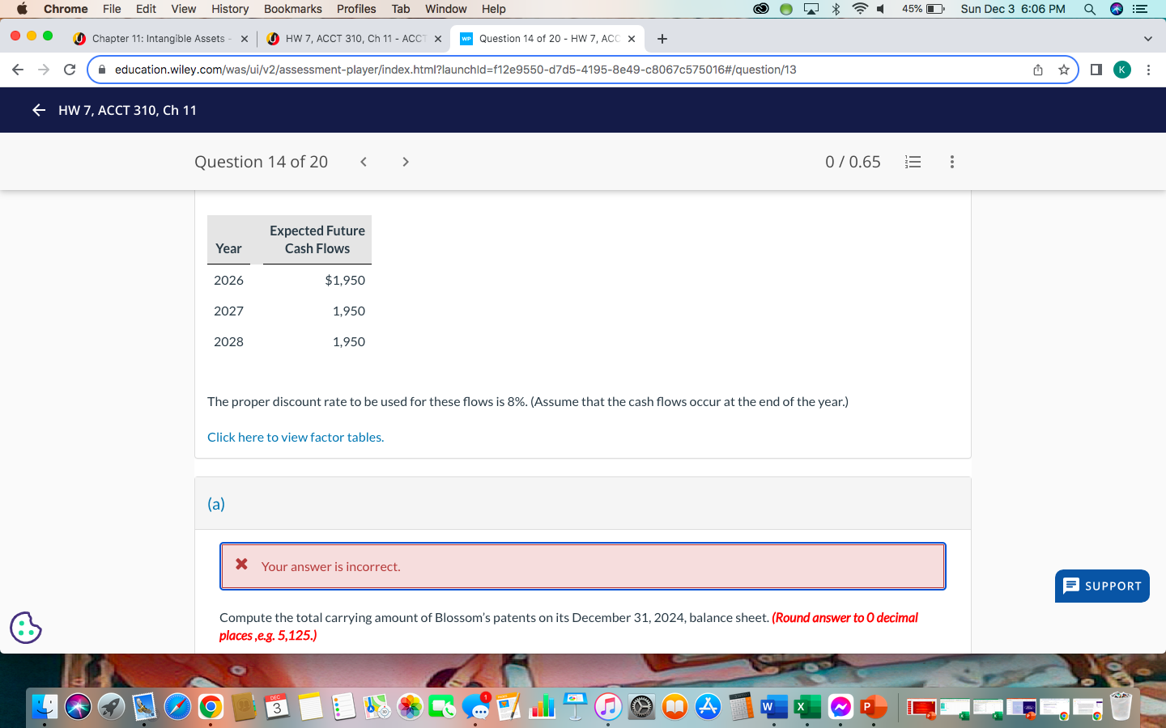Open Spotlight search from the menu bar
Screen dimensions: 1166x728
[x=1090, y=9]
